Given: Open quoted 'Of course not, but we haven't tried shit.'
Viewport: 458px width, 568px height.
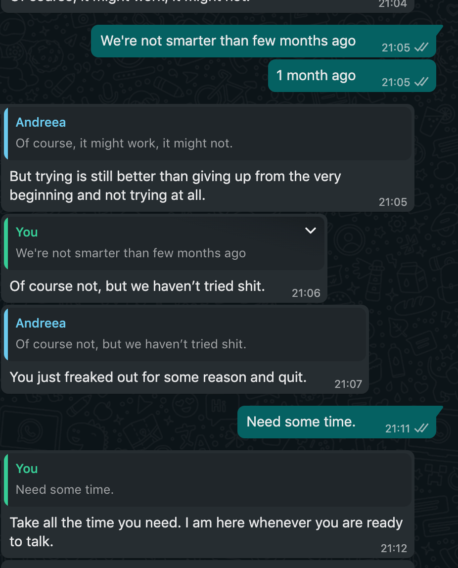Looking at the screenshot, I should pos(185,334).
